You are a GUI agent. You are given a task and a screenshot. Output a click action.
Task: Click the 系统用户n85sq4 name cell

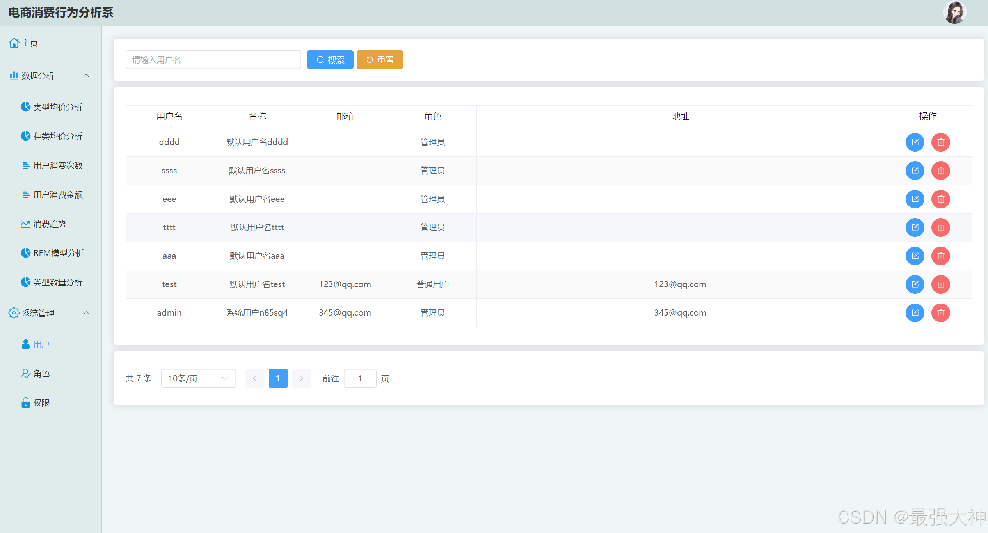pos(257,313)
